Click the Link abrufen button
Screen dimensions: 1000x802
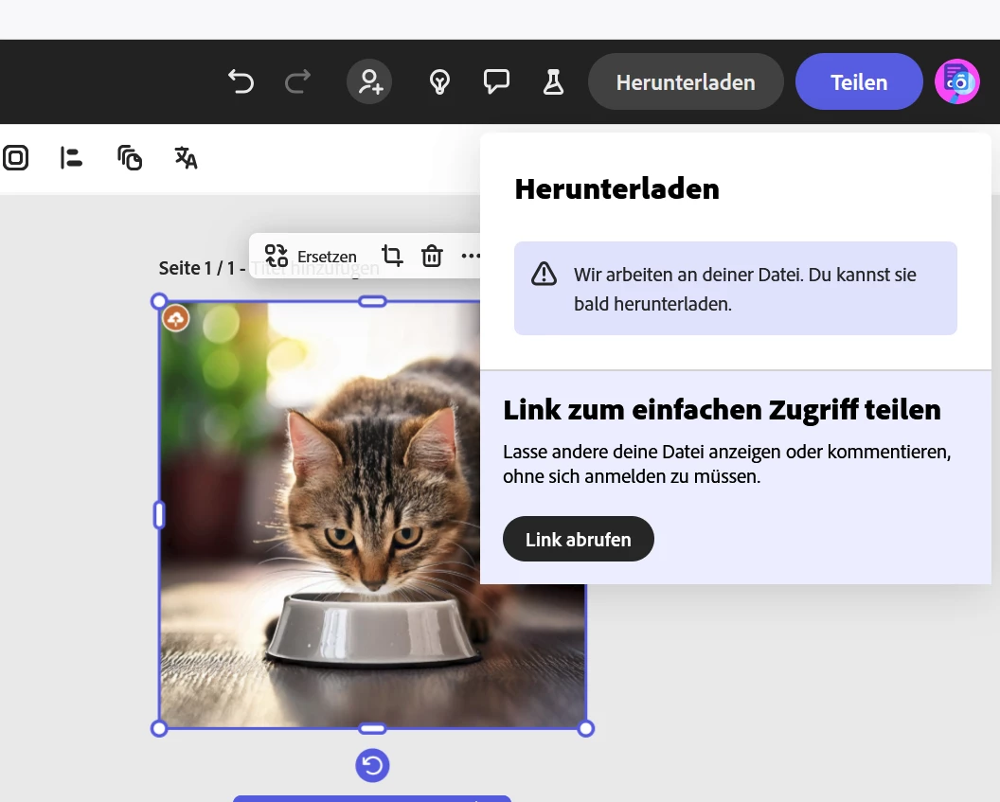tap(579, 540)
